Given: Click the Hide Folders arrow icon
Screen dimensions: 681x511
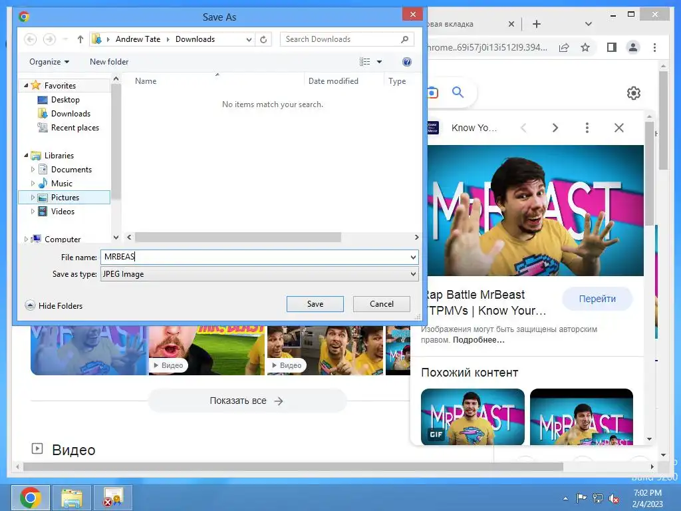Looking at the screenshot, I should pyautogui.click(x=30, y=305).
